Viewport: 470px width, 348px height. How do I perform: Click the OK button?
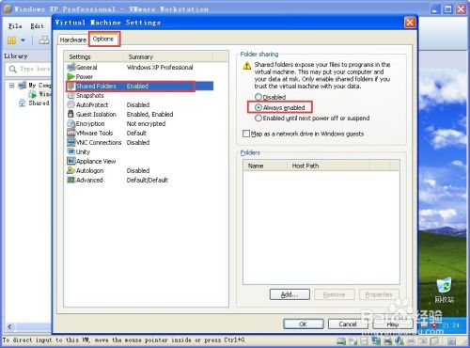pyautogui.click(x=304, y=324)
